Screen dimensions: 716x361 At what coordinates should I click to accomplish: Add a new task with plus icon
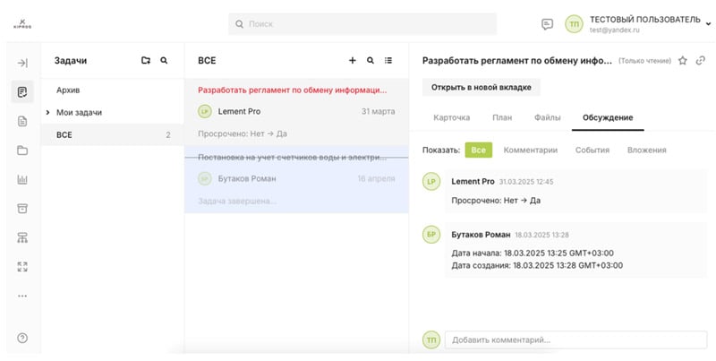[x=352, y=60]
